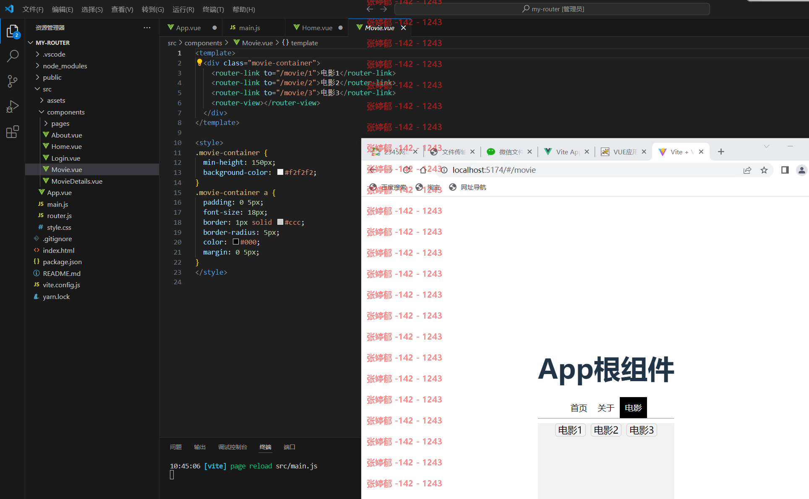The width and height of the screenshot is (809, 499).
Task: Expand the node_modules folder
Action: tap(37, 66)
